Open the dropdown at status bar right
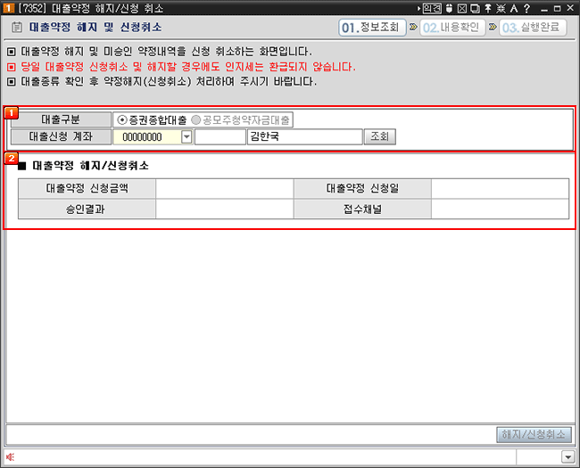This screenshot has height=468, width=580. [x=568, y=456]
